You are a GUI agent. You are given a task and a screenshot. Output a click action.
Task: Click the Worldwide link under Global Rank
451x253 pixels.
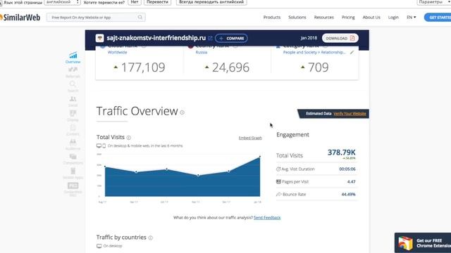pos(118,52)
